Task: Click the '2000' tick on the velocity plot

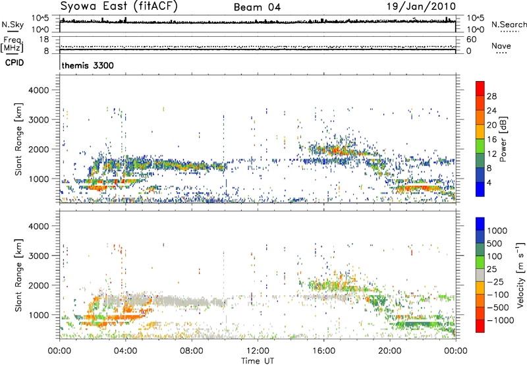Action: point(39,285)
